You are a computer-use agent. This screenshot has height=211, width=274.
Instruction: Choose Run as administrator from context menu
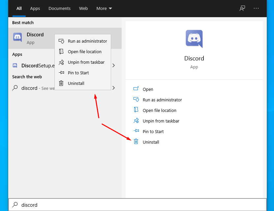[x=83, y=41]
